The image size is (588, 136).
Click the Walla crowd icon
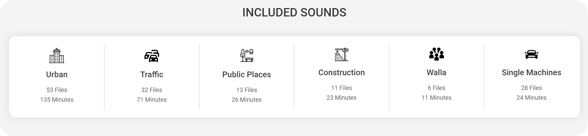point(437,54)
